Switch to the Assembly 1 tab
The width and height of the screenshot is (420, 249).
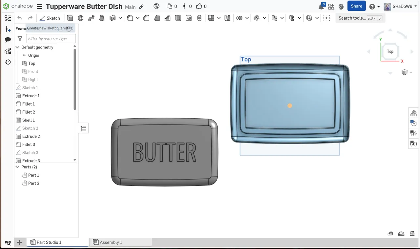120,242
